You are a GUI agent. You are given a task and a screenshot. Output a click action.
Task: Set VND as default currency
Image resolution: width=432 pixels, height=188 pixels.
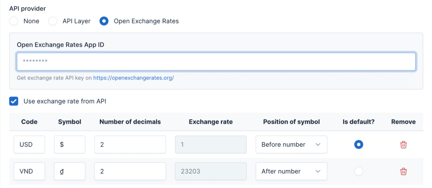pos(359,171)
